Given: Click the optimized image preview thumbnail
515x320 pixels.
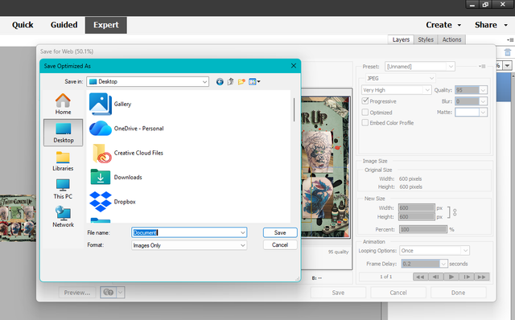Looking at the screenshot, I should (x=325, y=166).
